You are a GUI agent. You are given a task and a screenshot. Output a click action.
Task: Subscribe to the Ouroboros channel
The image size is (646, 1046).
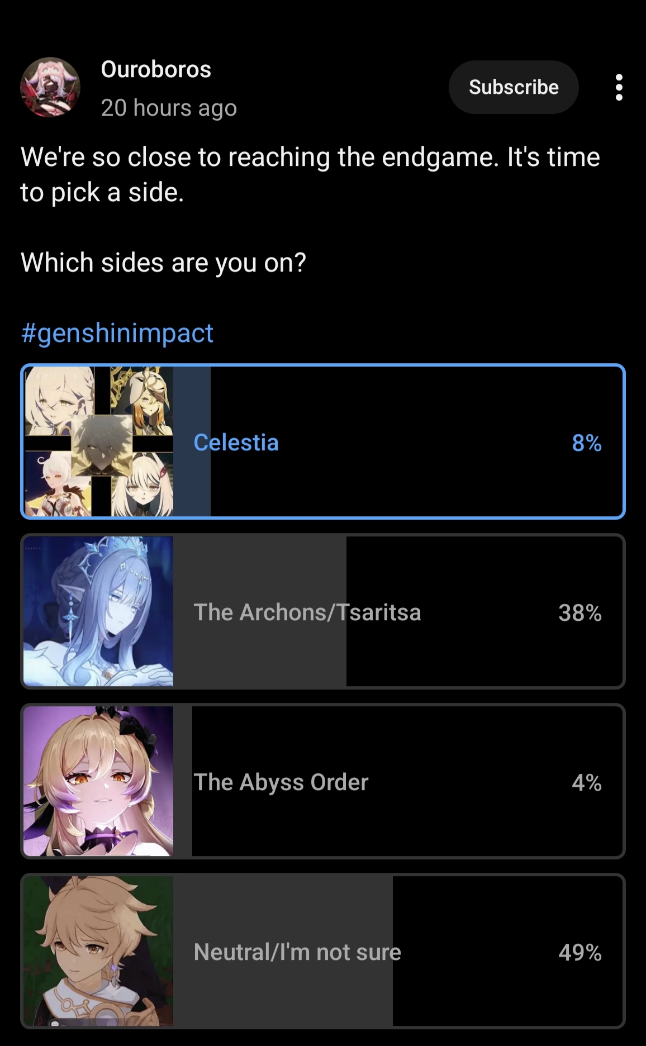click(514, 87)
